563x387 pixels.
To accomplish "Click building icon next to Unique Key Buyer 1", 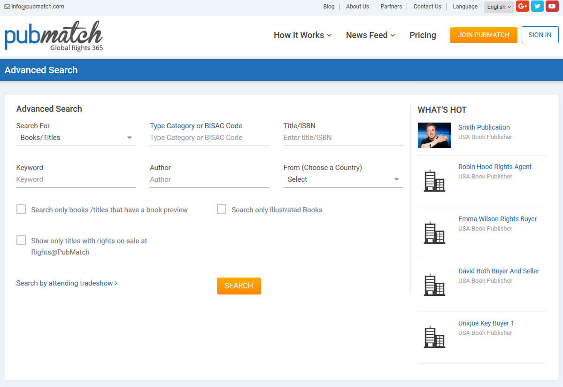I will (434, 337).
